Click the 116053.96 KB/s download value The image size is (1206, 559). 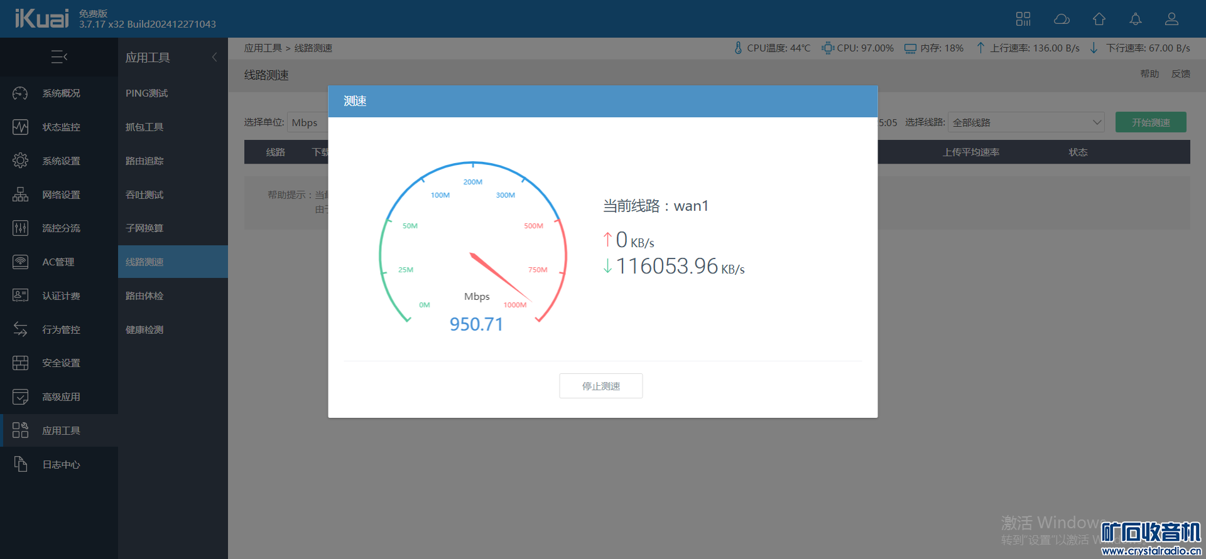tap(680, 266)
